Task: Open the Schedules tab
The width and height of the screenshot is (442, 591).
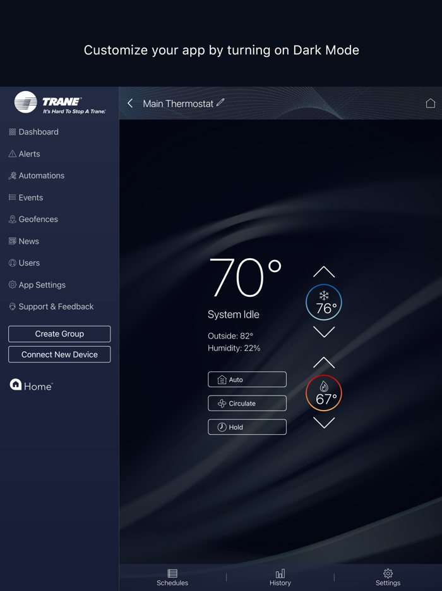Action: pos(172,578)
